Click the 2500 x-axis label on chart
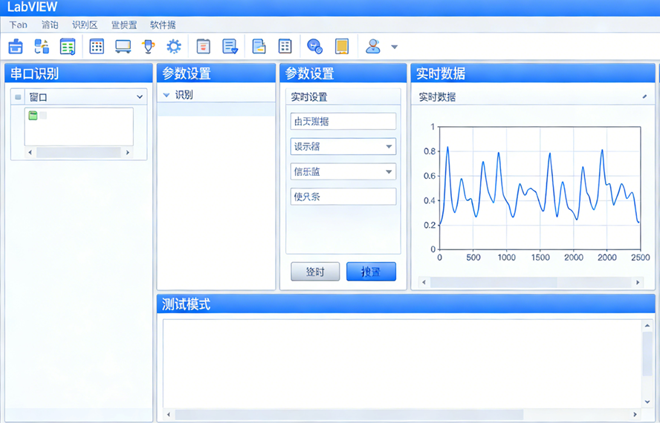660x423 pixels. click(640, 258)
